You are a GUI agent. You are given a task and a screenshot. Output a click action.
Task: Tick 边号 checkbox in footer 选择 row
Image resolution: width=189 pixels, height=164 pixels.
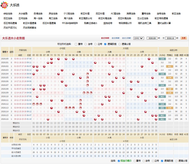[x=153, y=161]
